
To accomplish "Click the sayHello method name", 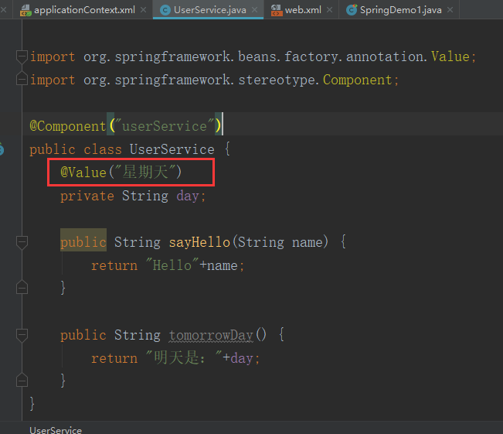I will [199, 242].
